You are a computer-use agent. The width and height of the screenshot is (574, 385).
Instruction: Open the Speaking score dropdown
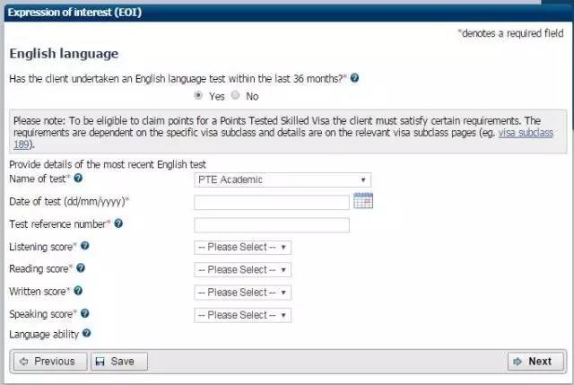pyautogui.click(x=243, y=315)
